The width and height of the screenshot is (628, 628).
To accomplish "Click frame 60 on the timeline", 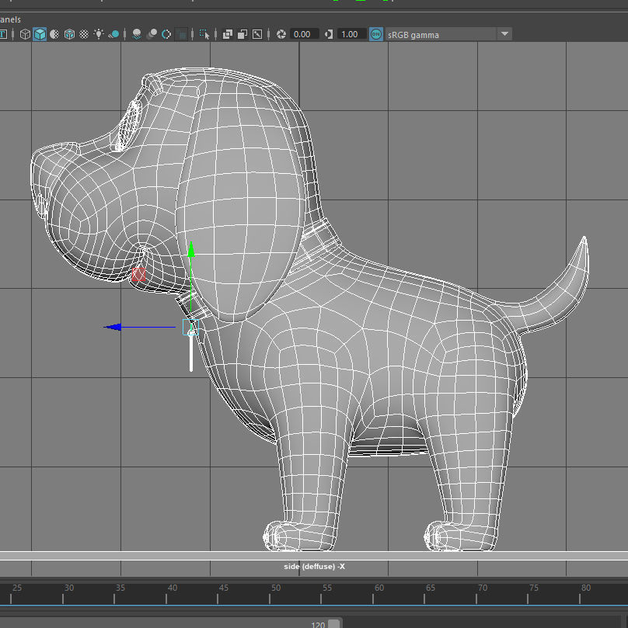I will pyautogui.click(x=379, y=588).
